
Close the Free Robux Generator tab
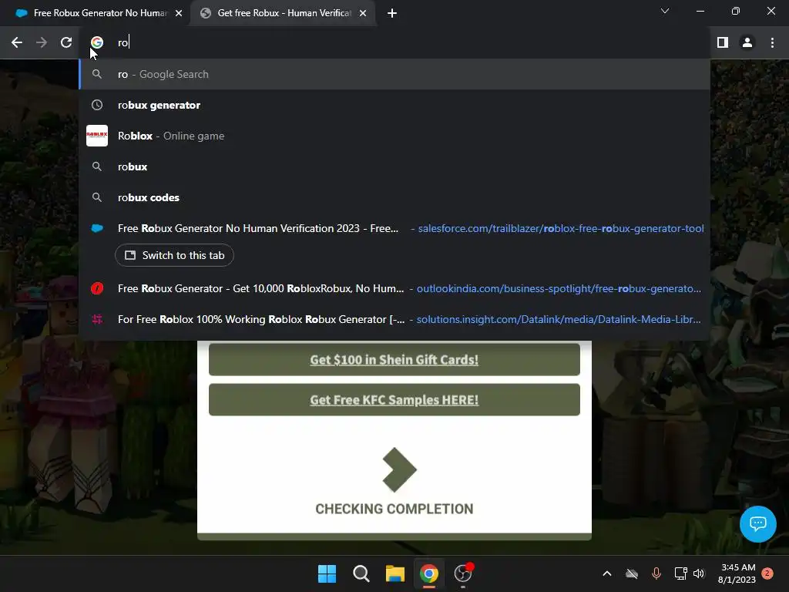179,14
